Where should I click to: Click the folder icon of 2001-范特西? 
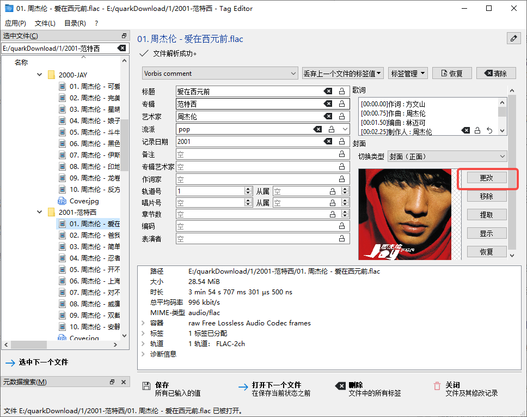tap(51, 213)
